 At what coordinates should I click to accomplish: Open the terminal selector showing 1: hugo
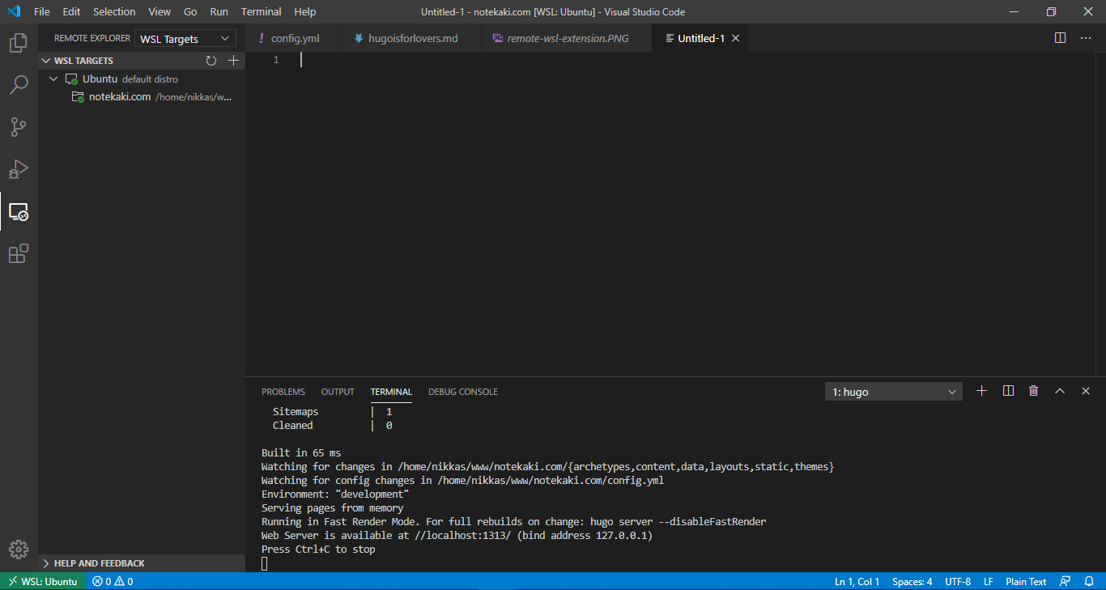coord(893,391)
